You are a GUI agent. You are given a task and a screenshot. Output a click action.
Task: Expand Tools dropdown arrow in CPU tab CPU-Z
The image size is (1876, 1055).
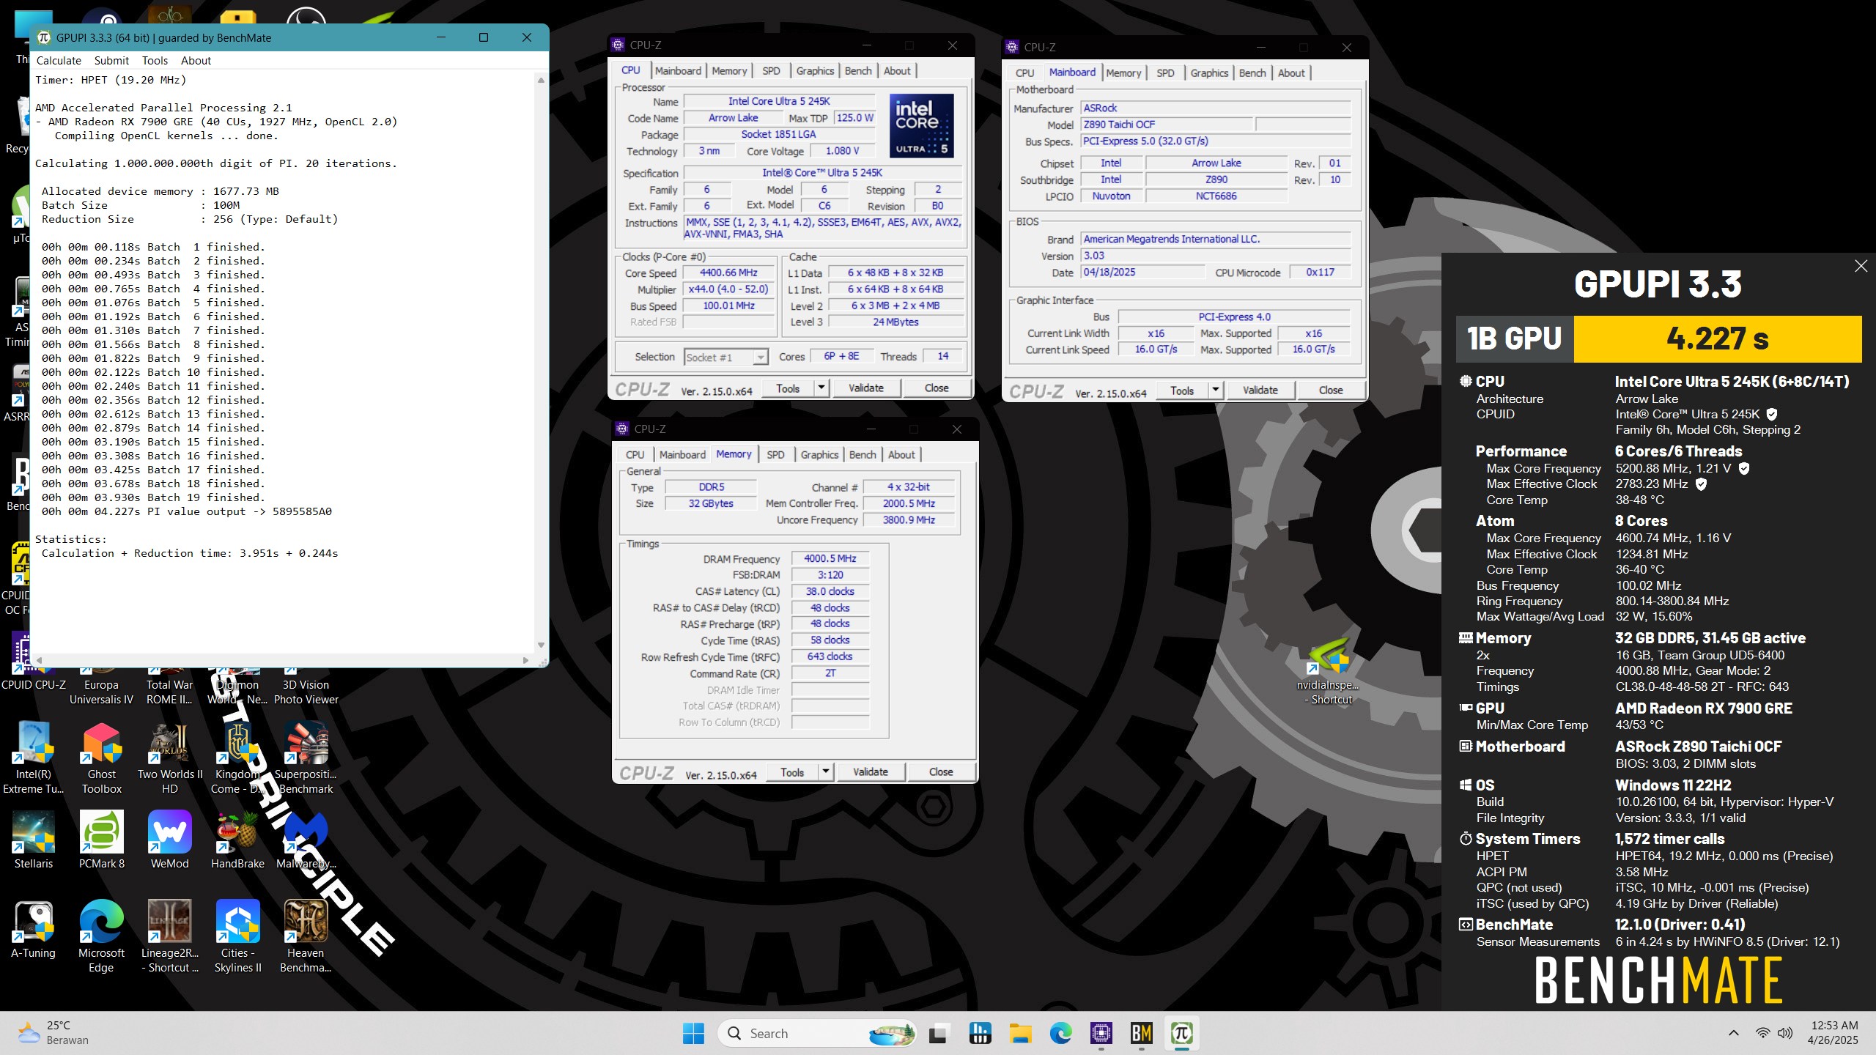[821, 388]
